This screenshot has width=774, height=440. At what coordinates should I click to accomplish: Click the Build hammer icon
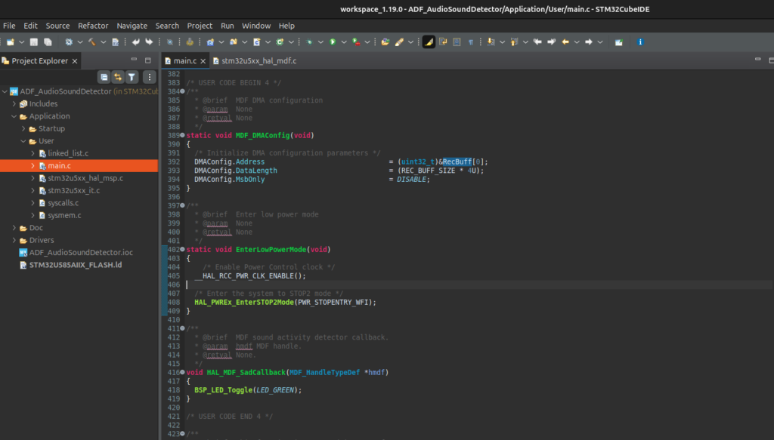point(91,42)
